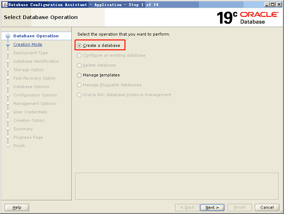Click User Credentials step in sidebar
This screenshot has width=284, height=214.
[30, 112]
